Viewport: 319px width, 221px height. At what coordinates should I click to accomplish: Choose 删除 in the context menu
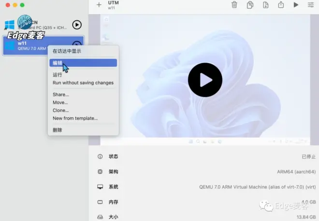click(83, 130)
